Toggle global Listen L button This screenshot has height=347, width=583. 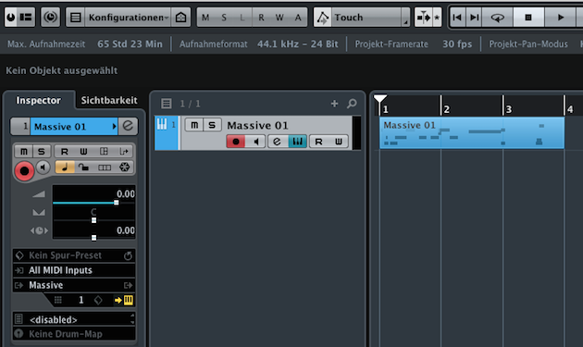click(x=242, y=17)
